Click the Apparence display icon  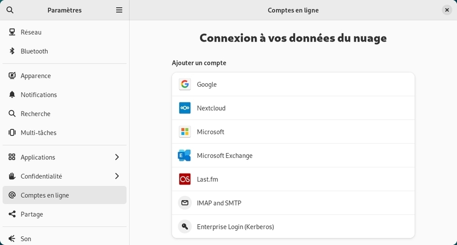point(12,76)
